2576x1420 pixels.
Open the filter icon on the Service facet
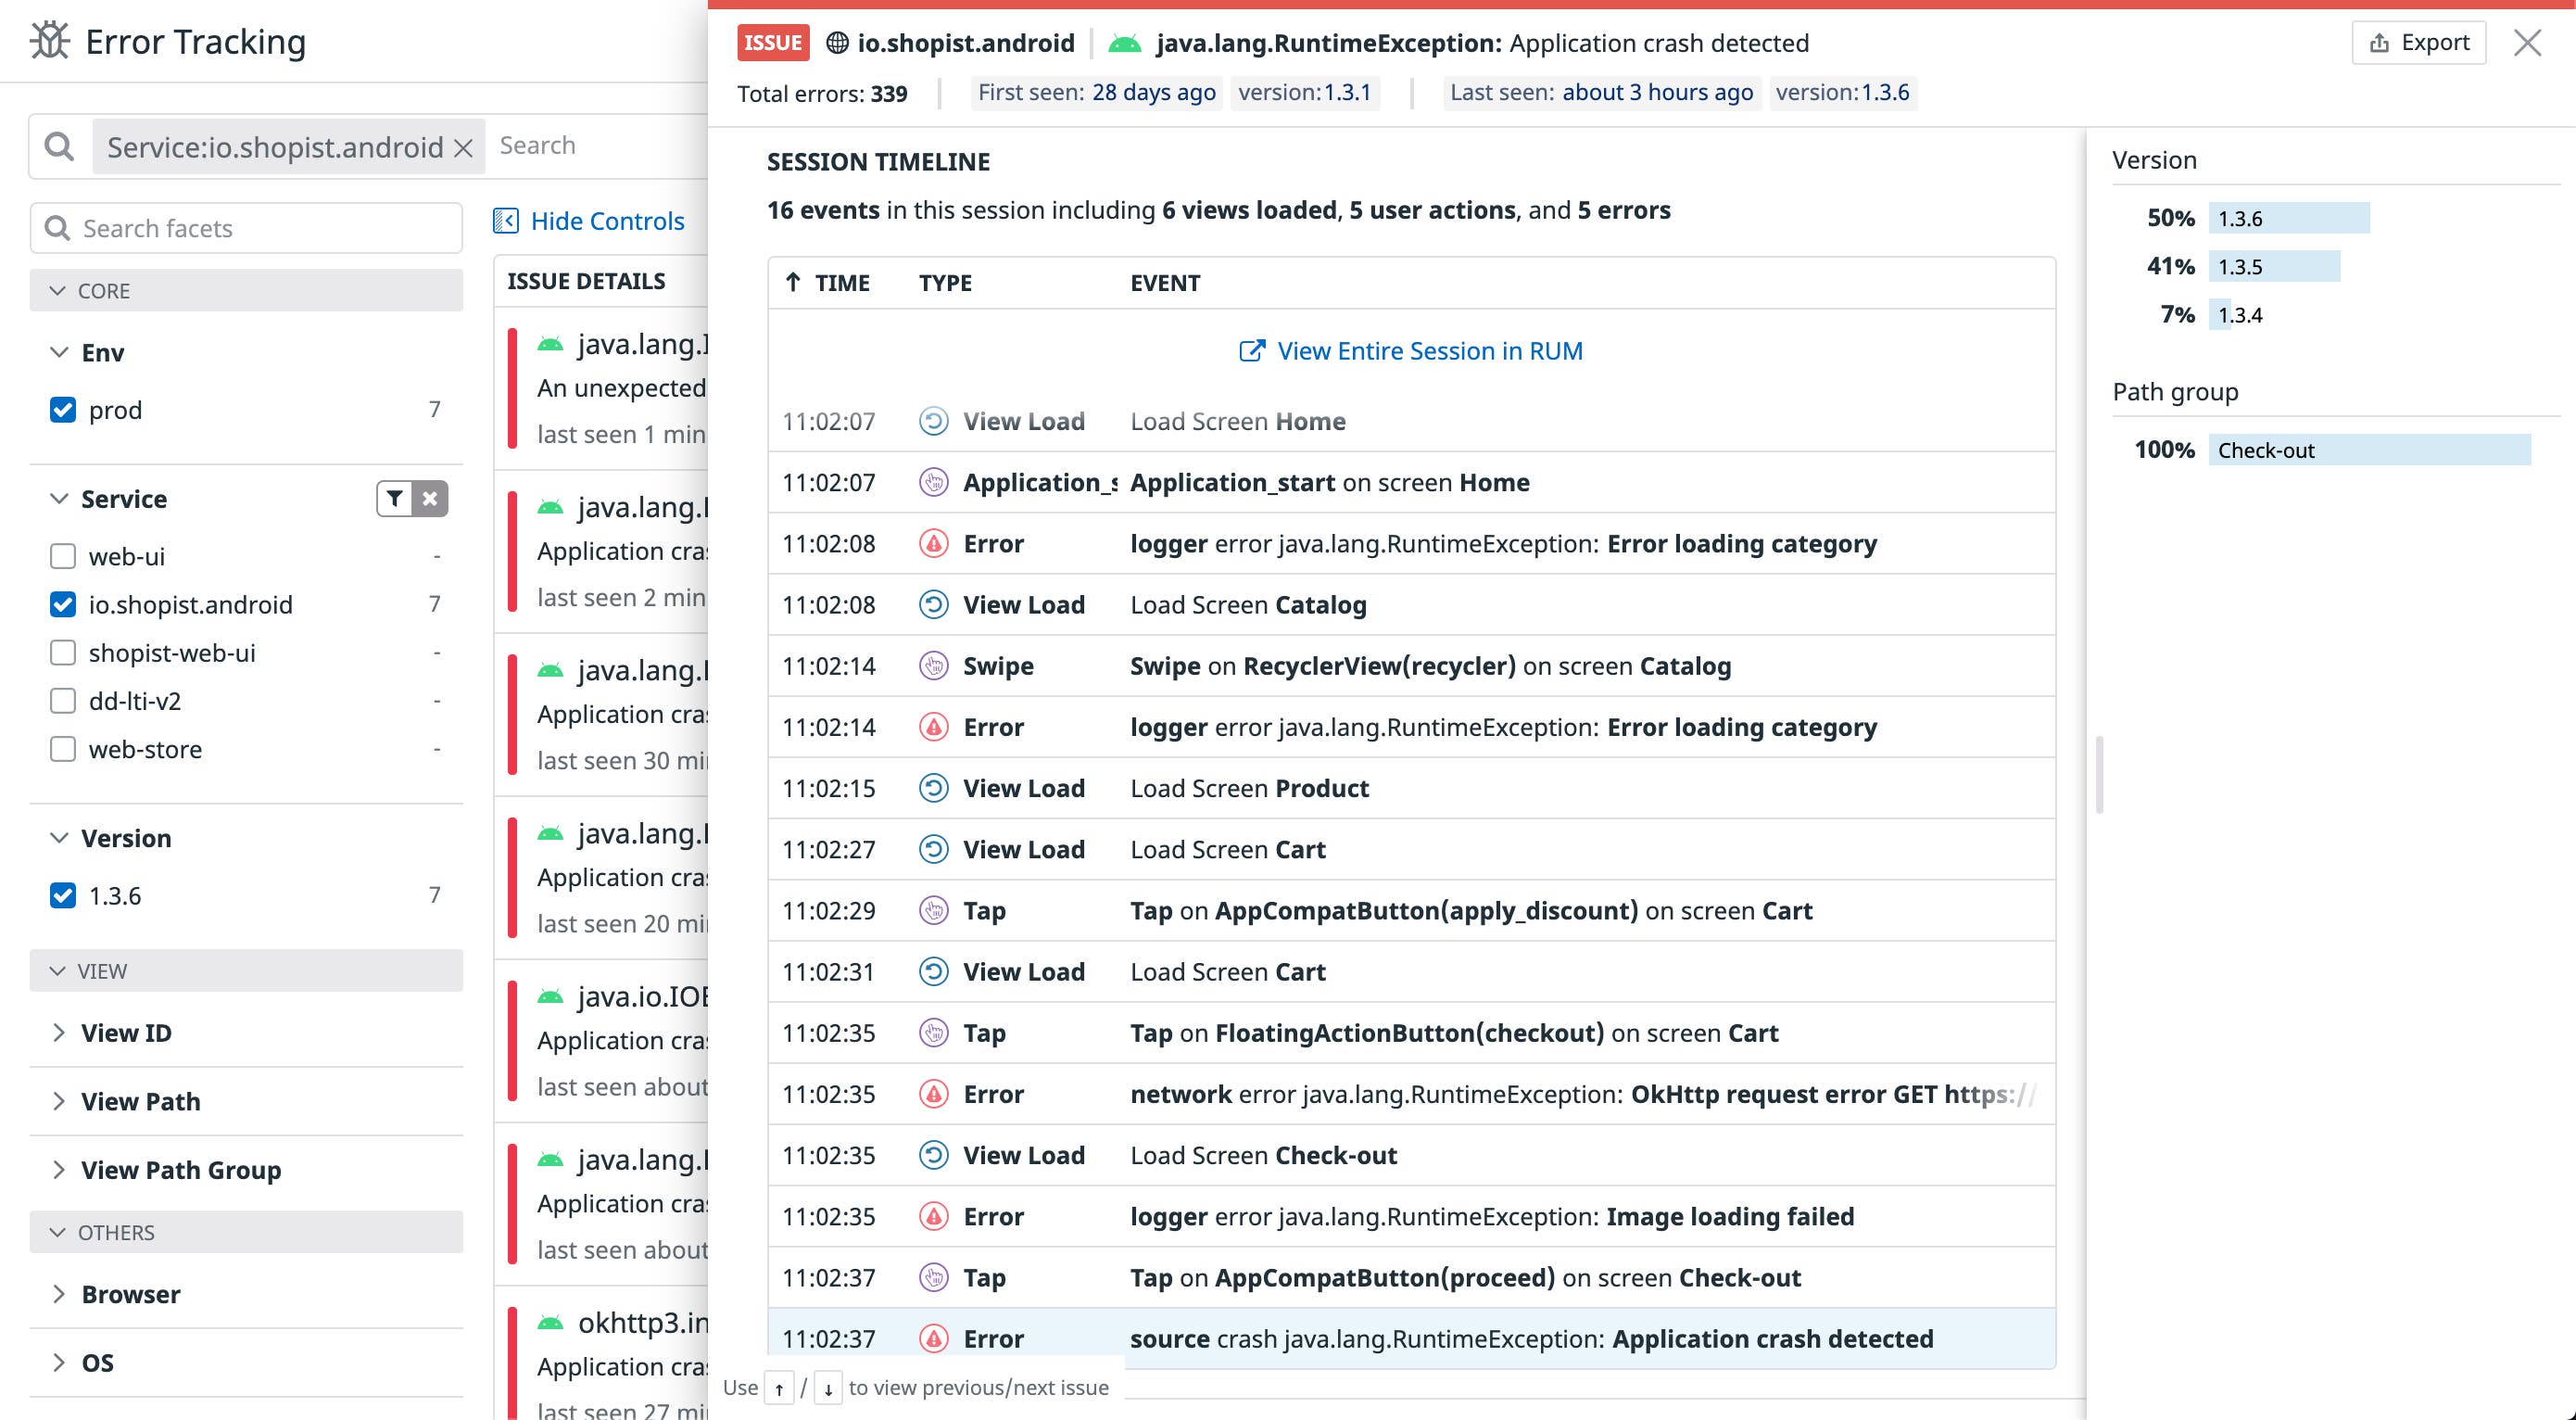pyautogui.click(x=395, y=498)
